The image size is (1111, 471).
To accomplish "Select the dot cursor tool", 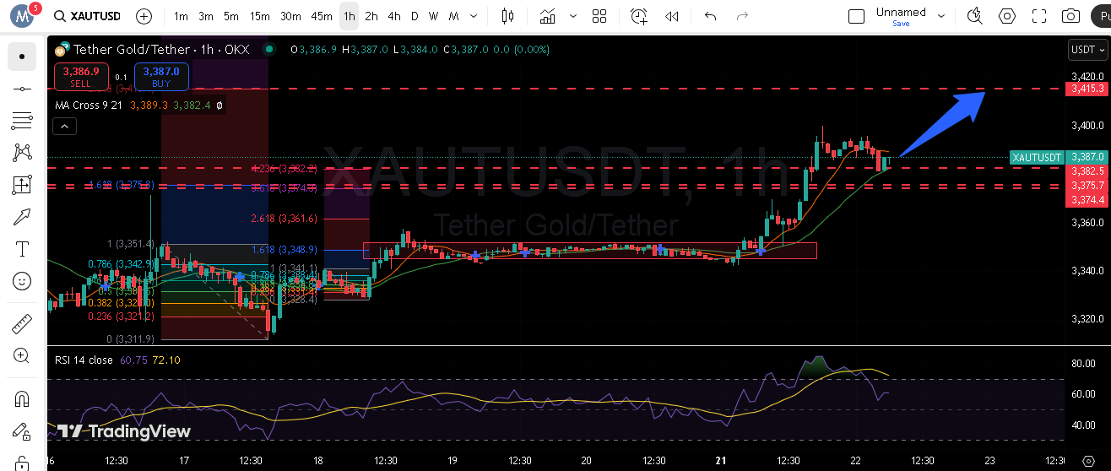I will [22, 57].
